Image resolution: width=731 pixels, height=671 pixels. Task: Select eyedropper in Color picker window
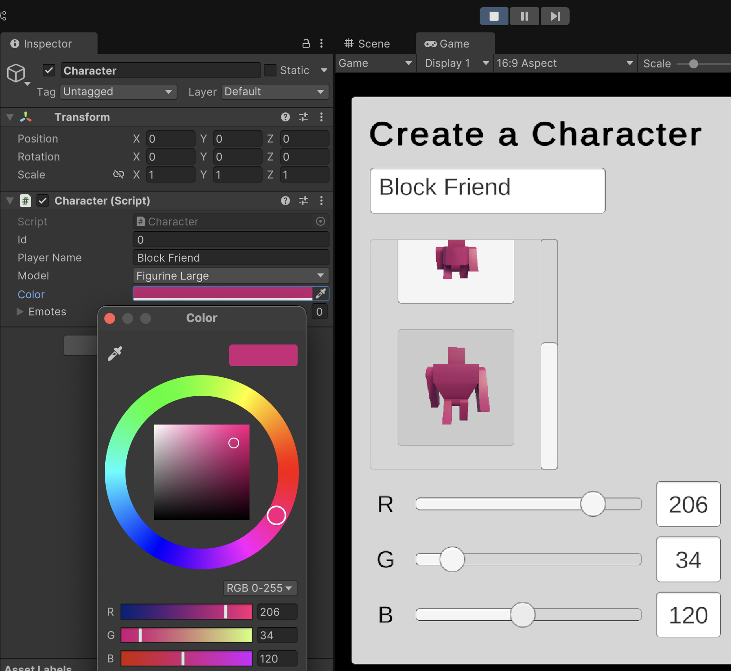pyautogui.click(x=115, y=353)
